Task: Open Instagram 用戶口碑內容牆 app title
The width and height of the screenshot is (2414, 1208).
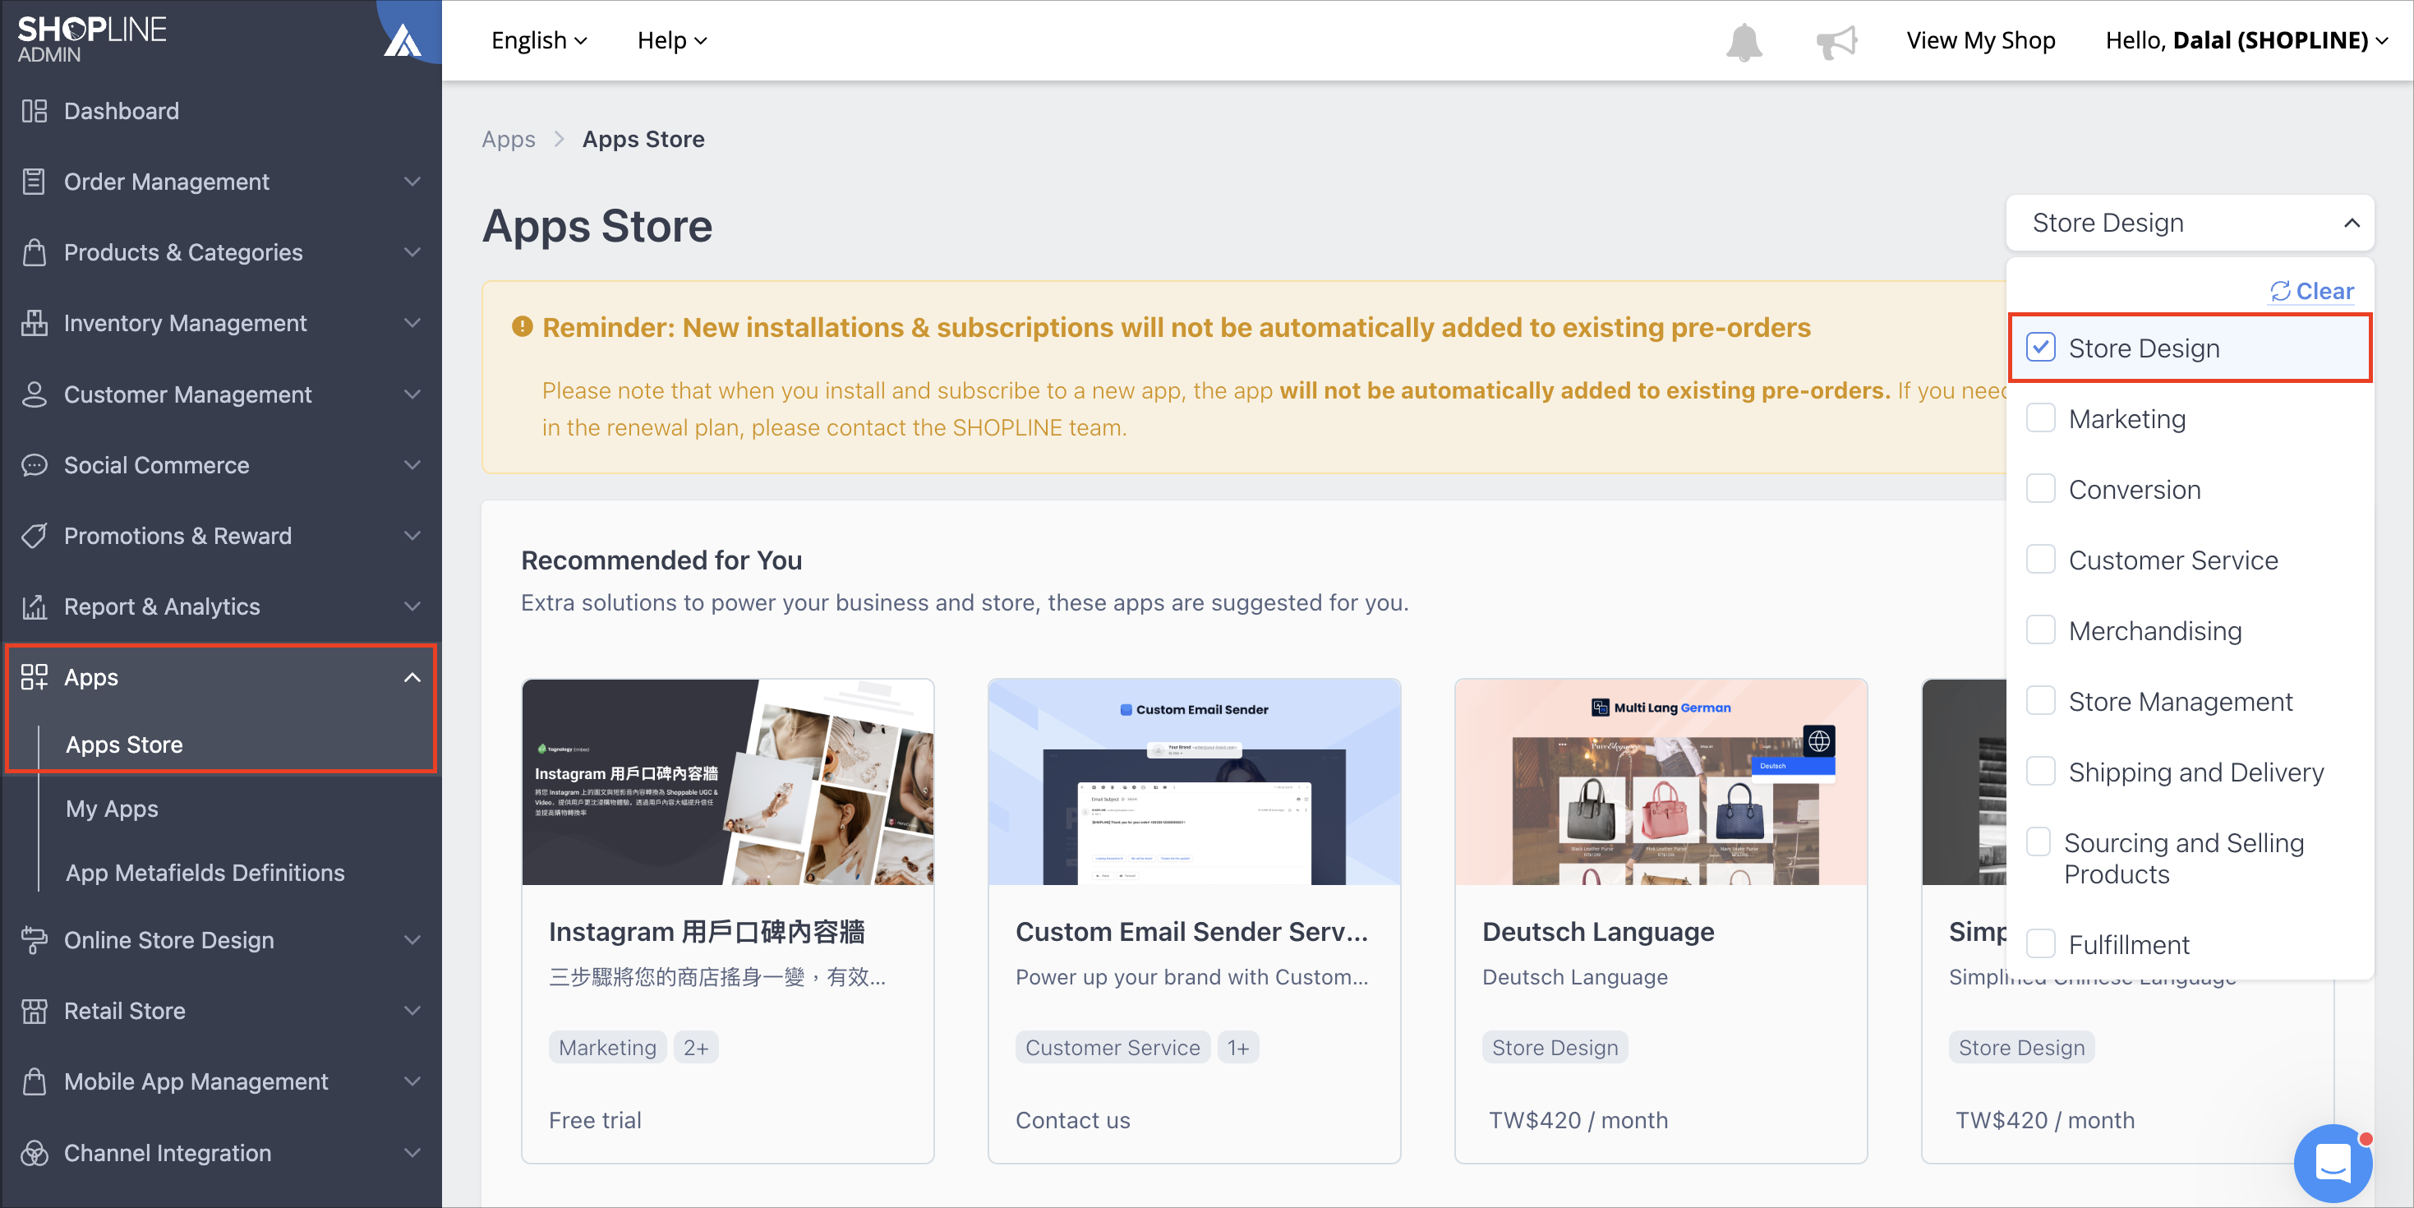Action: tap(707, 932)
